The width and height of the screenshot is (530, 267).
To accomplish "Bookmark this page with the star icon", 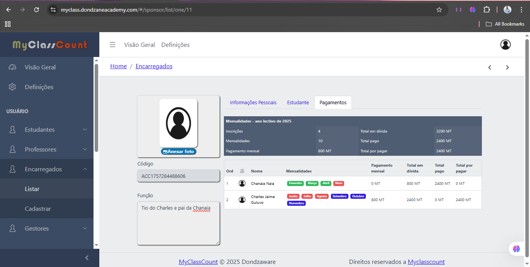I will point(439,10).
